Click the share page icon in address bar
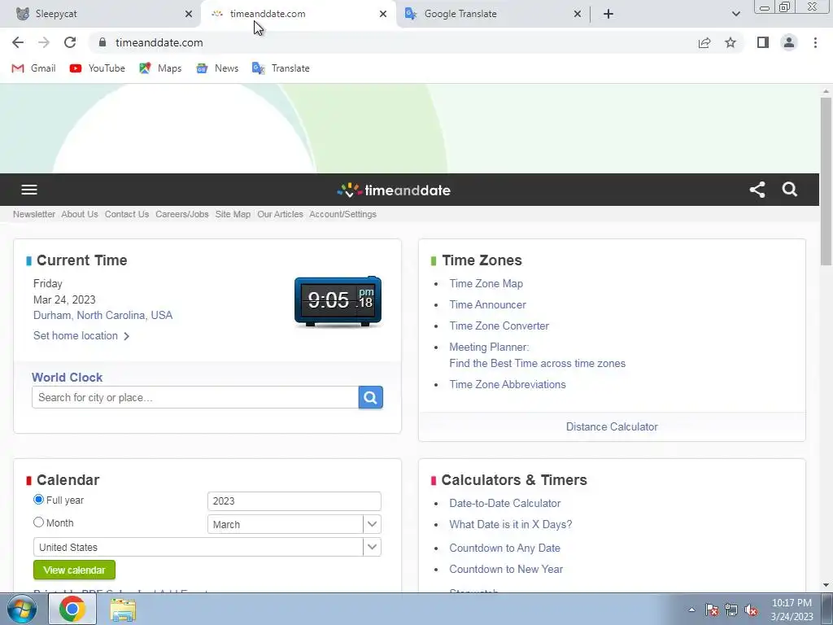 704,42
